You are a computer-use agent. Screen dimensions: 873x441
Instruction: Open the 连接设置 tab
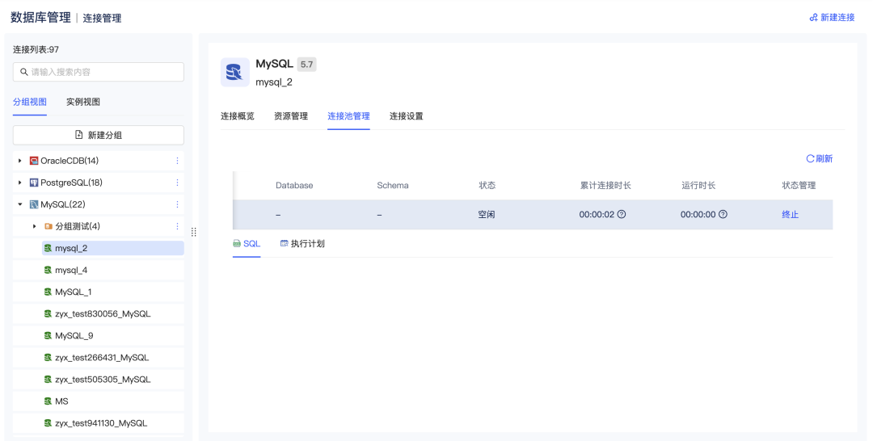406,115
